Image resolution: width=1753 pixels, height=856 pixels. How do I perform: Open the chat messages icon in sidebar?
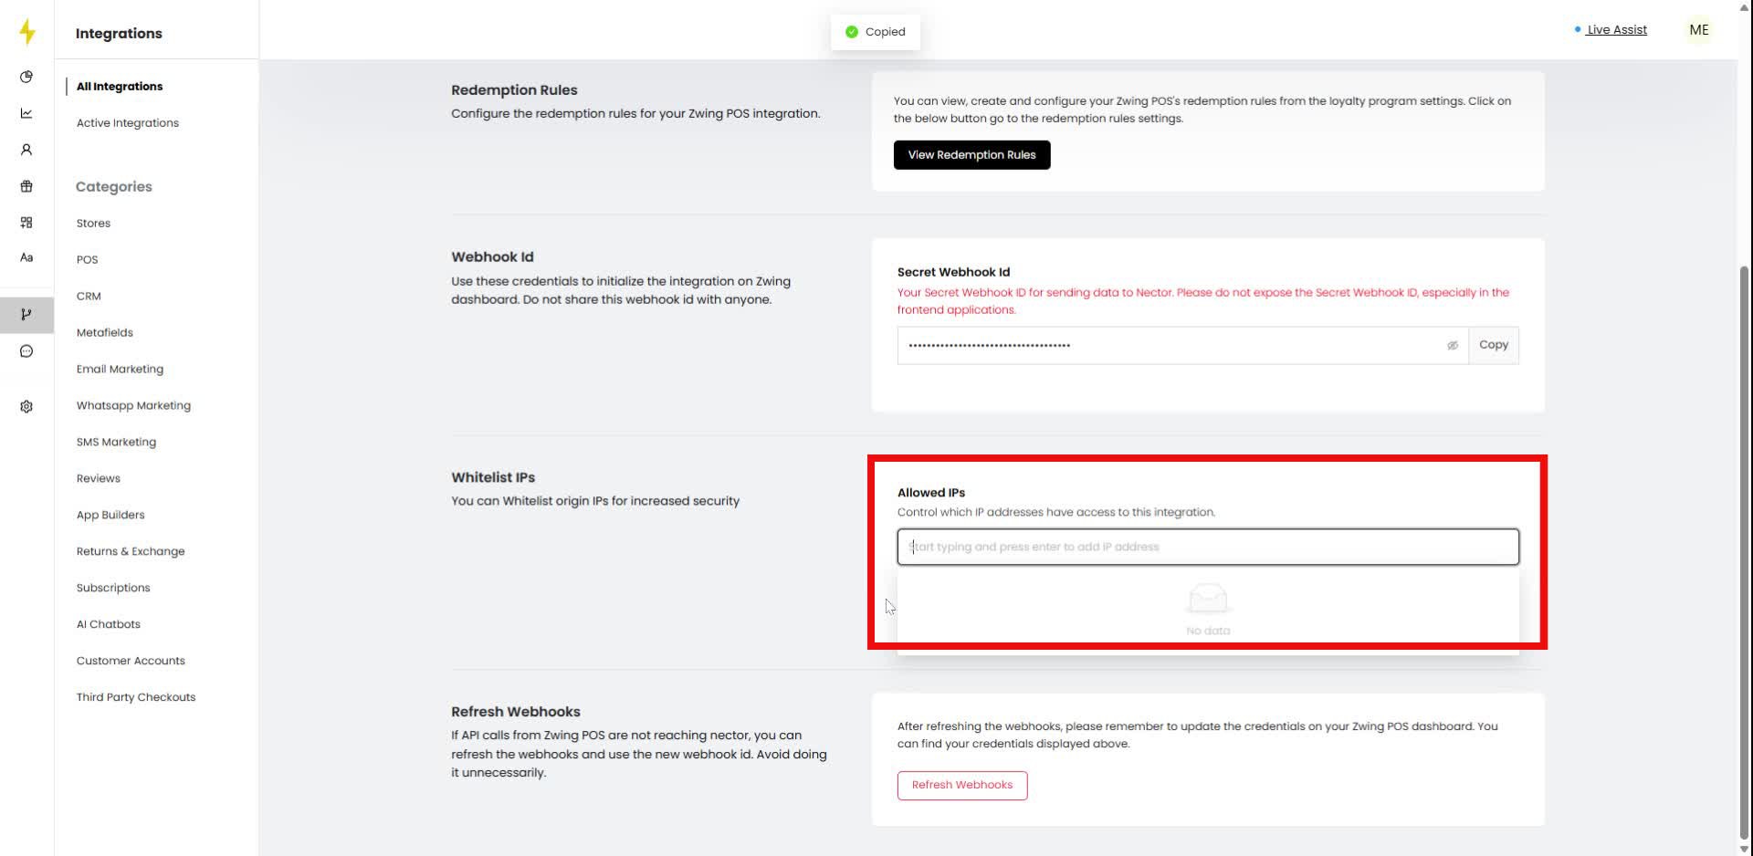(x=26, y=350)
